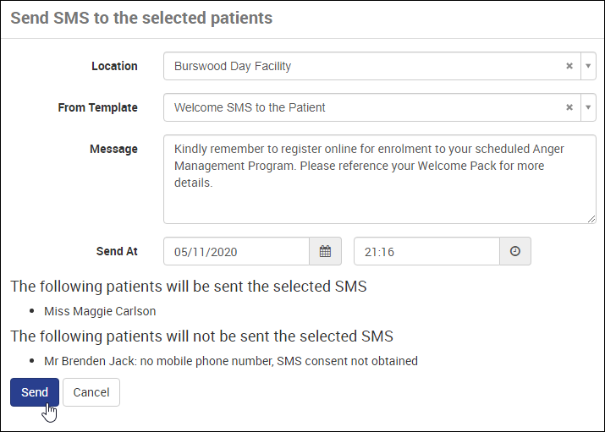Image resolution: width=605 pixels, height=432 pixels.
Task: Select the Mr Brenden Jack excluded entry
Action: (230, 361)
